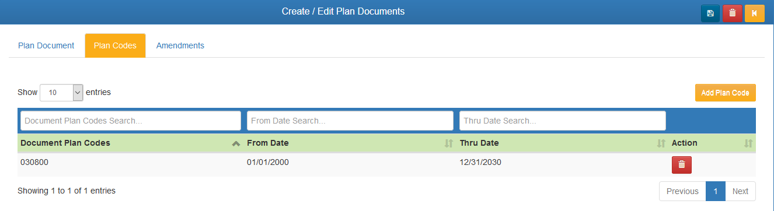Go to the Previous page
The height and width of the screenshot is (211, 774).
(682, 191)
